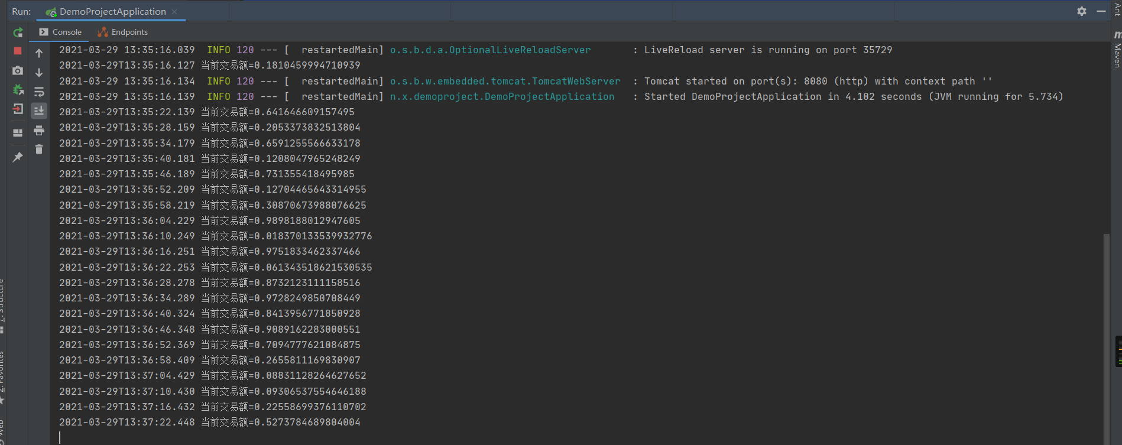This screenshot has width=1122, height=445.
Task: Open the Maven tool window
Action: point(1117,49)
